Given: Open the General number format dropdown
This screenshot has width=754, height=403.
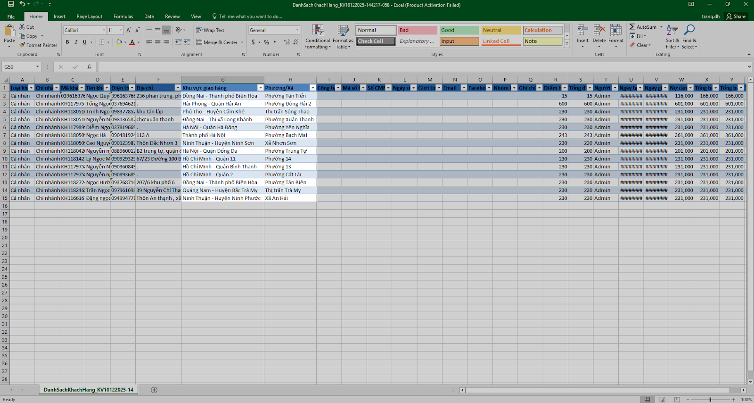Looking at the screenshot, I should 297,30.
